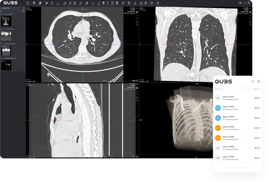This screenshot has height=185, width=270.
Task: Toggle the EN language switch
Action: click(240, 3)
